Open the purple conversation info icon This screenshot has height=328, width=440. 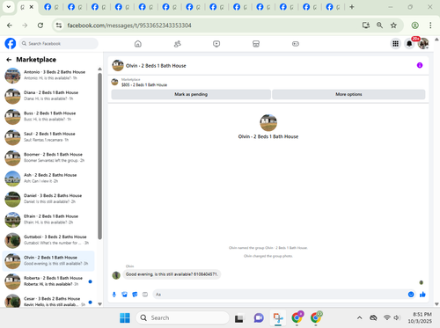420,65
